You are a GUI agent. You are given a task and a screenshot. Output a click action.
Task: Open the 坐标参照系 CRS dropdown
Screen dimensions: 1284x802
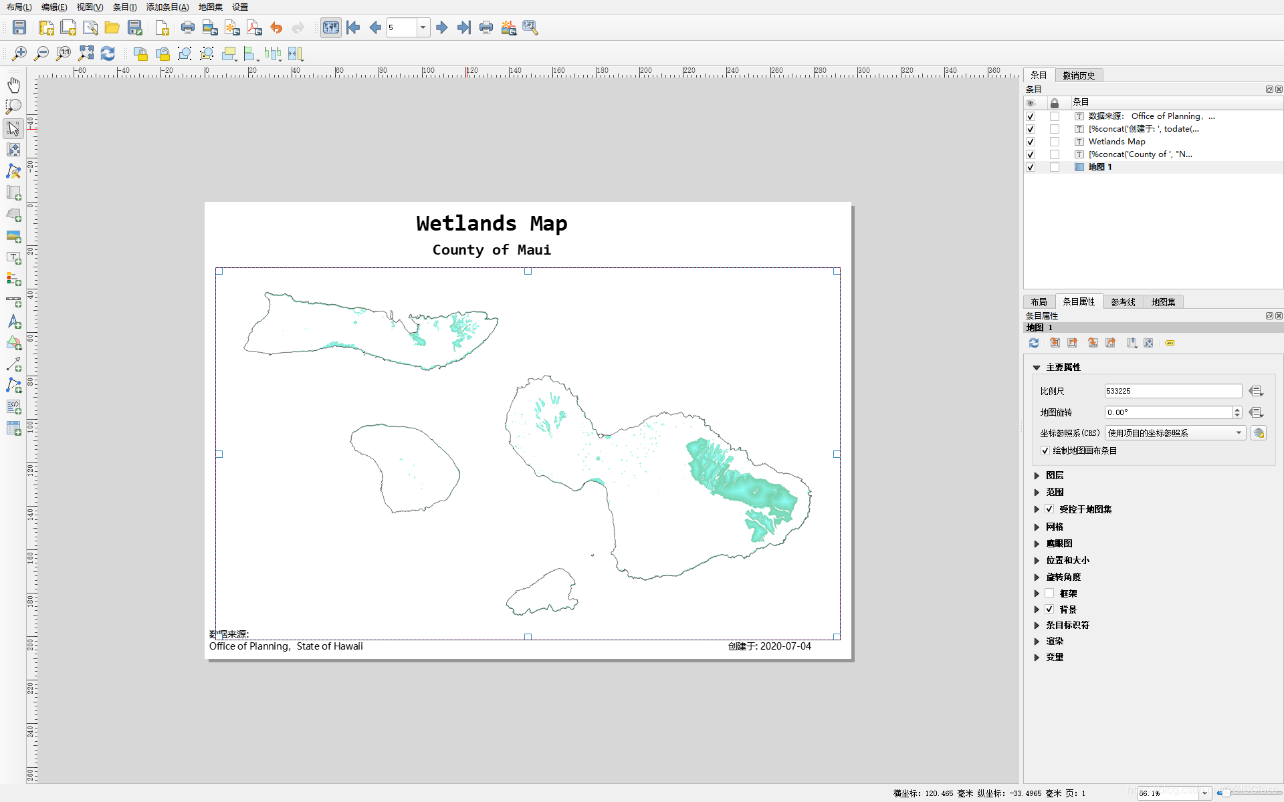point(1174,433)
